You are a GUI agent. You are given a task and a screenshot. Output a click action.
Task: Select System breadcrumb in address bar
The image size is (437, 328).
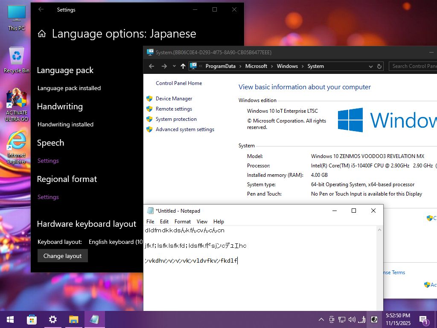click(315, 66)
